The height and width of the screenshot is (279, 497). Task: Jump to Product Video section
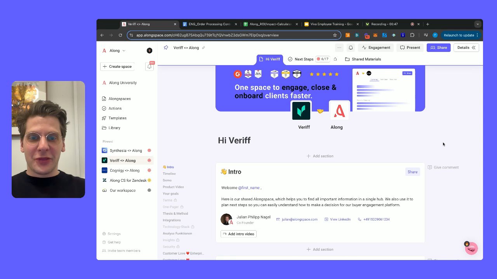[173, 187]
